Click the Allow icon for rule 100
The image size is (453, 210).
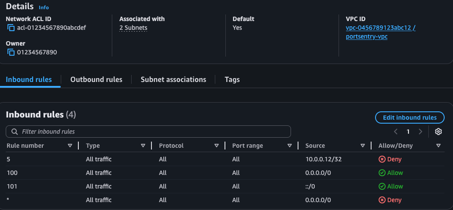382,173
